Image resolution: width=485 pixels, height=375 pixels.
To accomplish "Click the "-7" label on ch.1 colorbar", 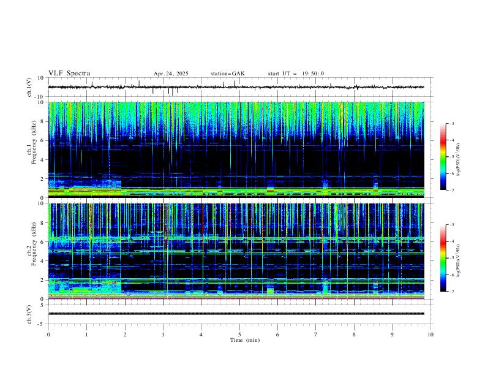I will 452,190.
